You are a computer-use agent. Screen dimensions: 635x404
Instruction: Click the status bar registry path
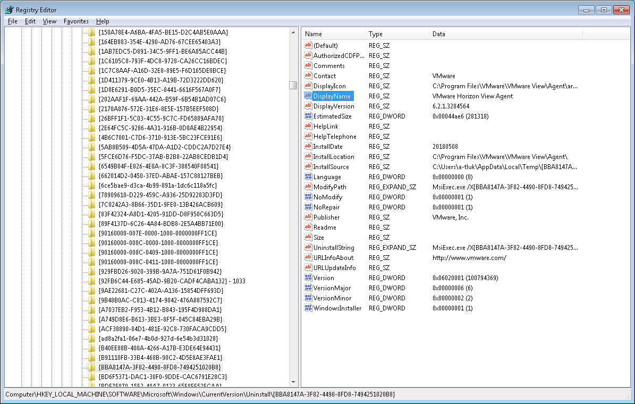pyautogui.click(x=200, y=394)
